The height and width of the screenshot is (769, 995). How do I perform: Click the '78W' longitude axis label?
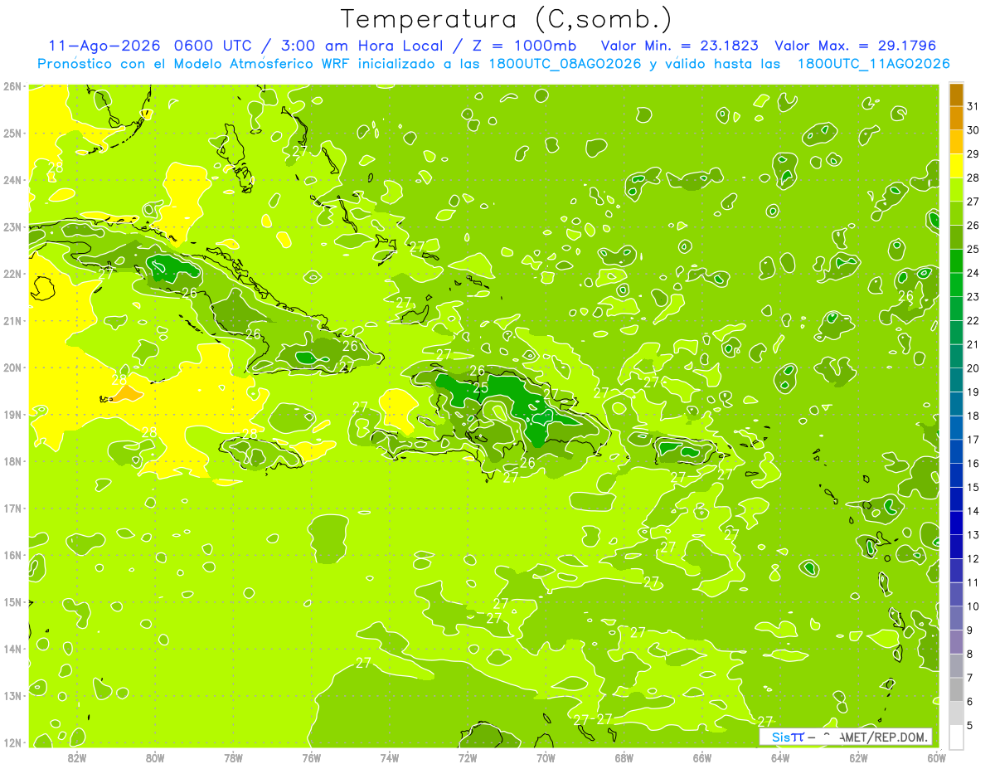[233, 757]
